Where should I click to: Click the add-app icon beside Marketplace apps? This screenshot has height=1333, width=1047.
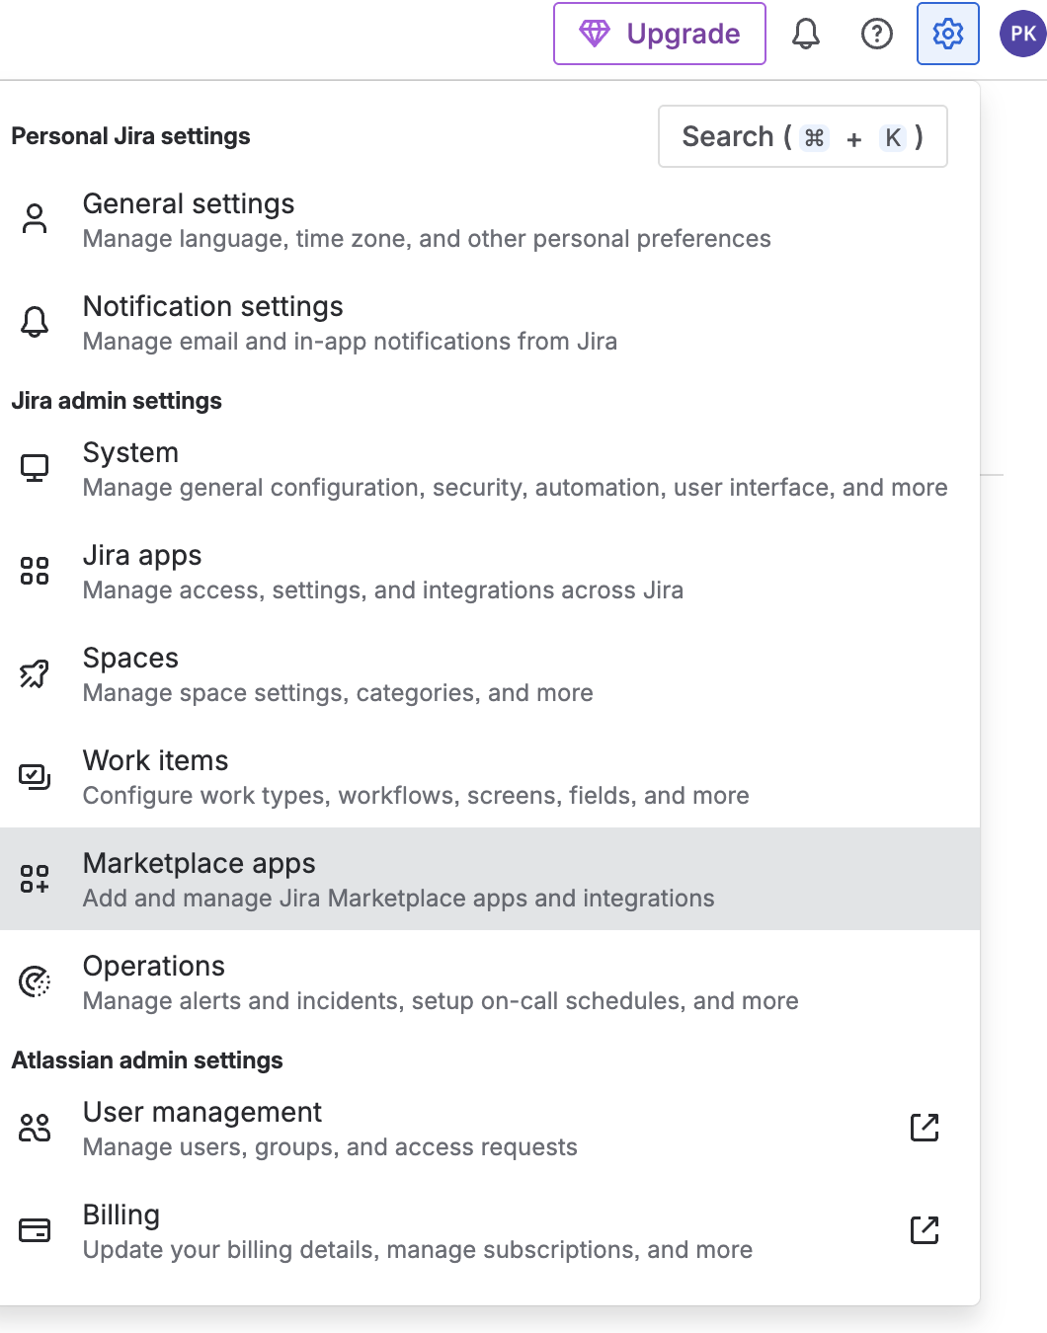(x=35, y=879)
